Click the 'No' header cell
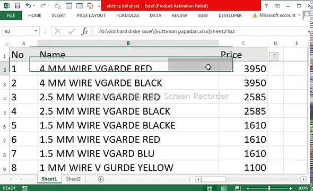The height and width of the screenshot is (191, 313). tap(23, 55)
